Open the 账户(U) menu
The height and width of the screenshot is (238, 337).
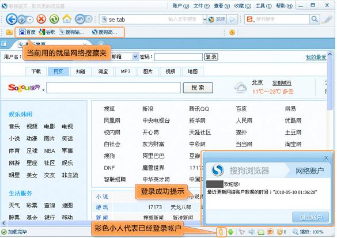click(180, 6)
